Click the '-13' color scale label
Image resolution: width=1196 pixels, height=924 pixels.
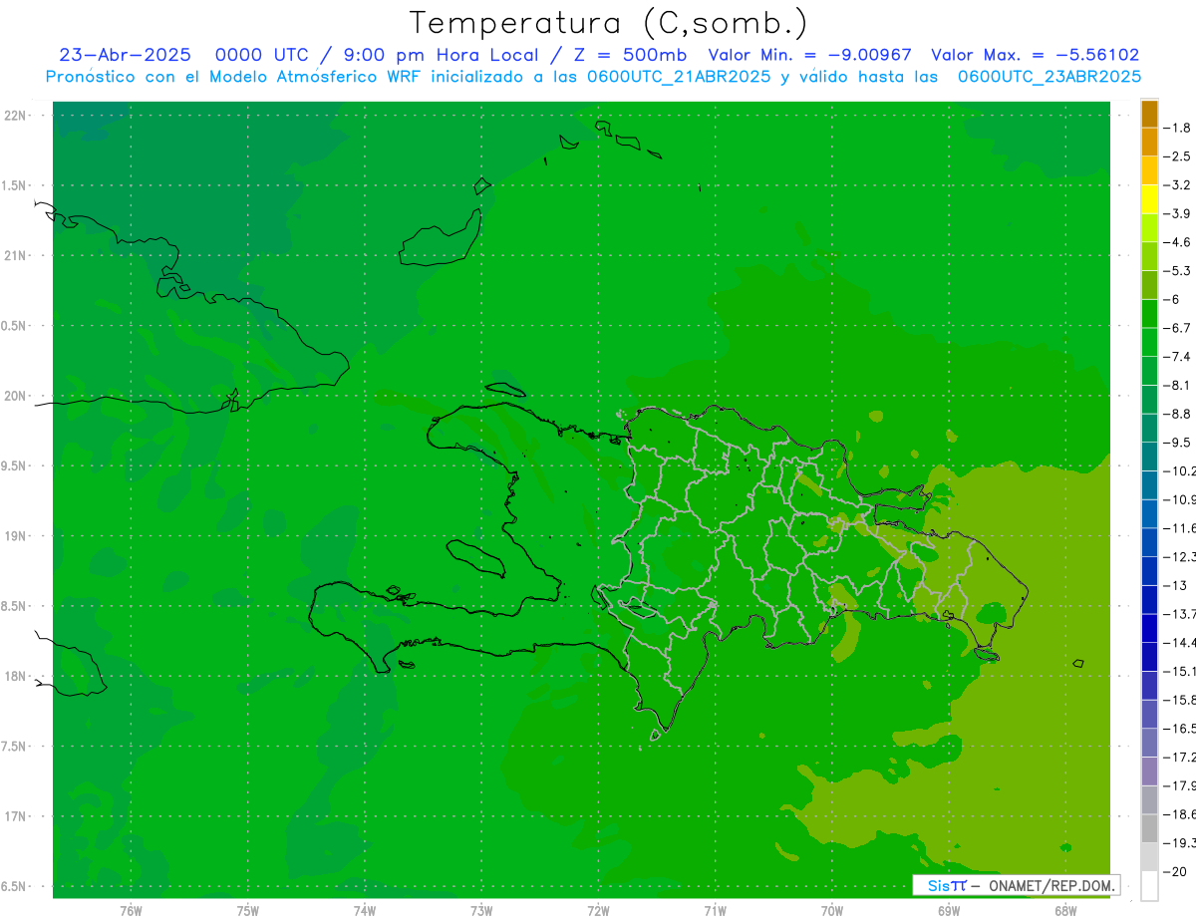coord(1175,585)
